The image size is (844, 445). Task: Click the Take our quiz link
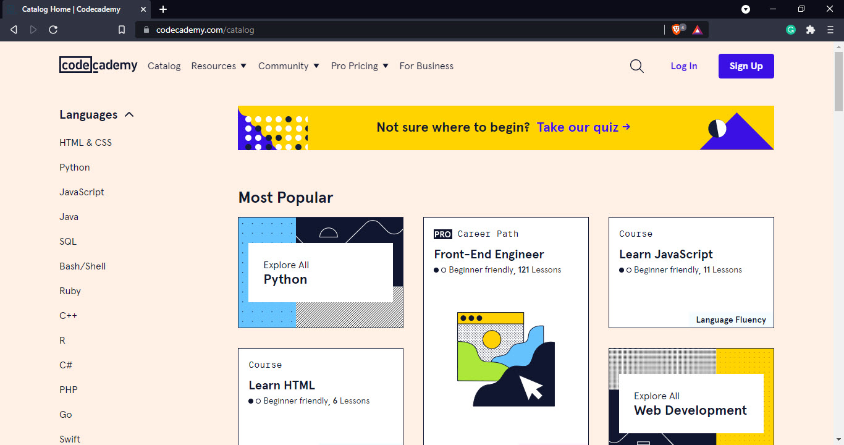point(584,127)
